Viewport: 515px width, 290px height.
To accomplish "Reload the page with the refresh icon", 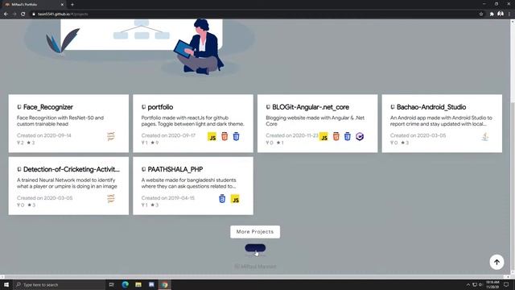I will (x=23, y=14).
